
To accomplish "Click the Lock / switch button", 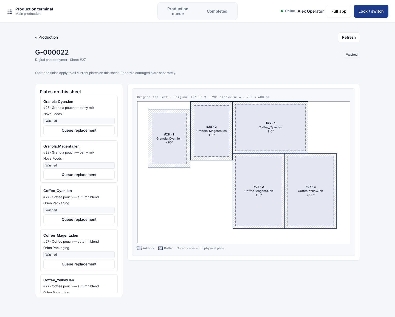I will 371,11.
